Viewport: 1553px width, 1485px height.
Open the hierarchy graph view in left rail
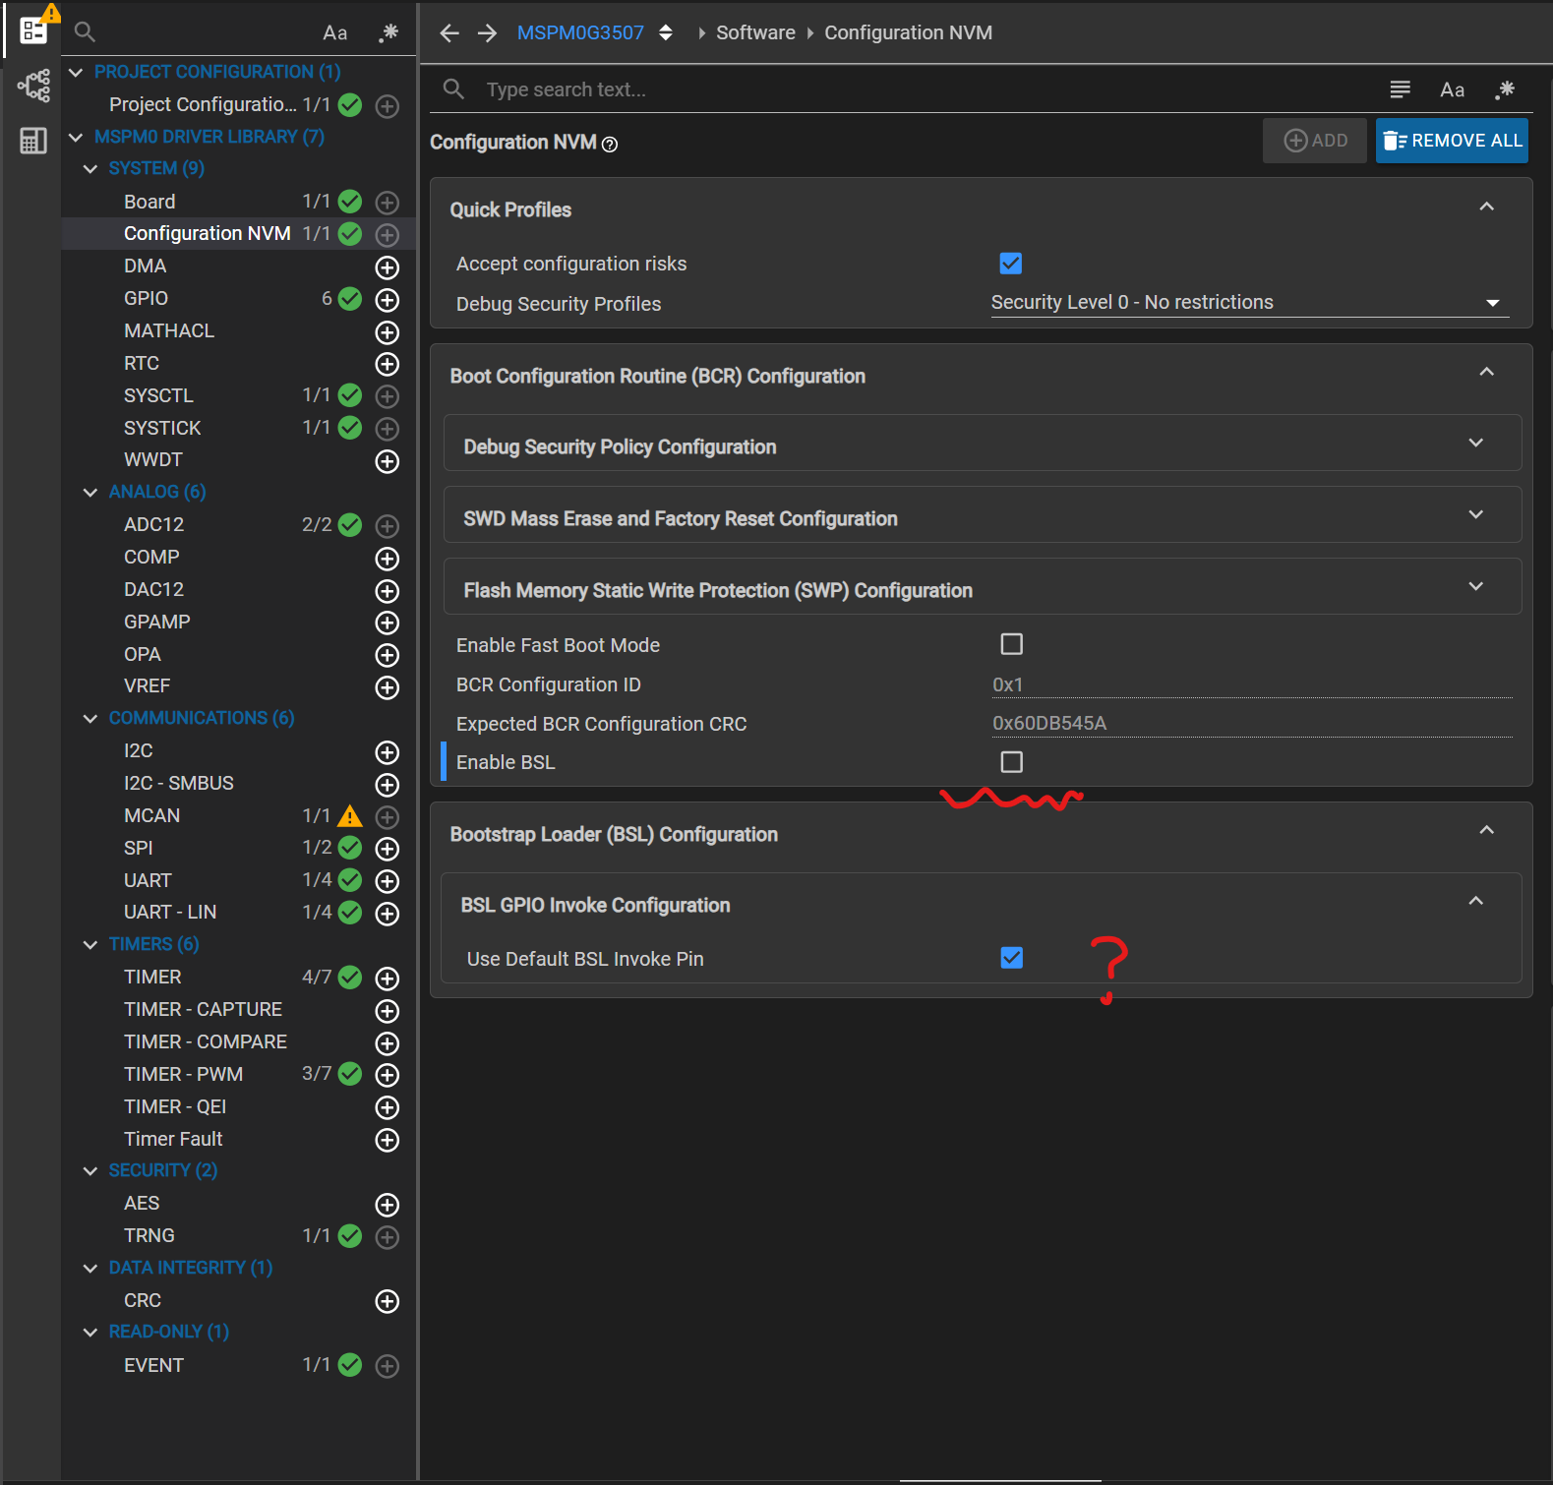(x=33, y=86)
